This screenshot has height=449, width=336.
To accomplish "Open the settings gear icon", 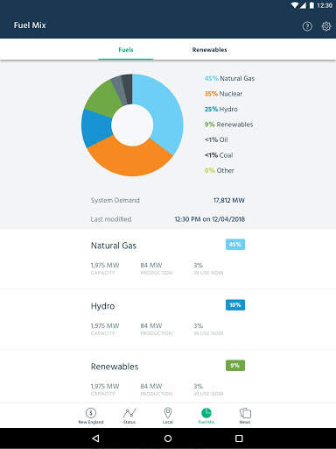I will (x=326, y=26).
